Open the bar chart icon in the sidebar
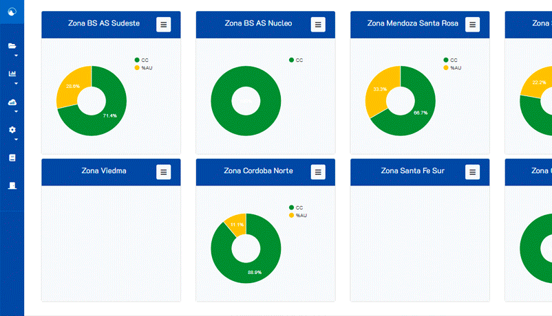The image size is (552, 316). click(12, 74)
